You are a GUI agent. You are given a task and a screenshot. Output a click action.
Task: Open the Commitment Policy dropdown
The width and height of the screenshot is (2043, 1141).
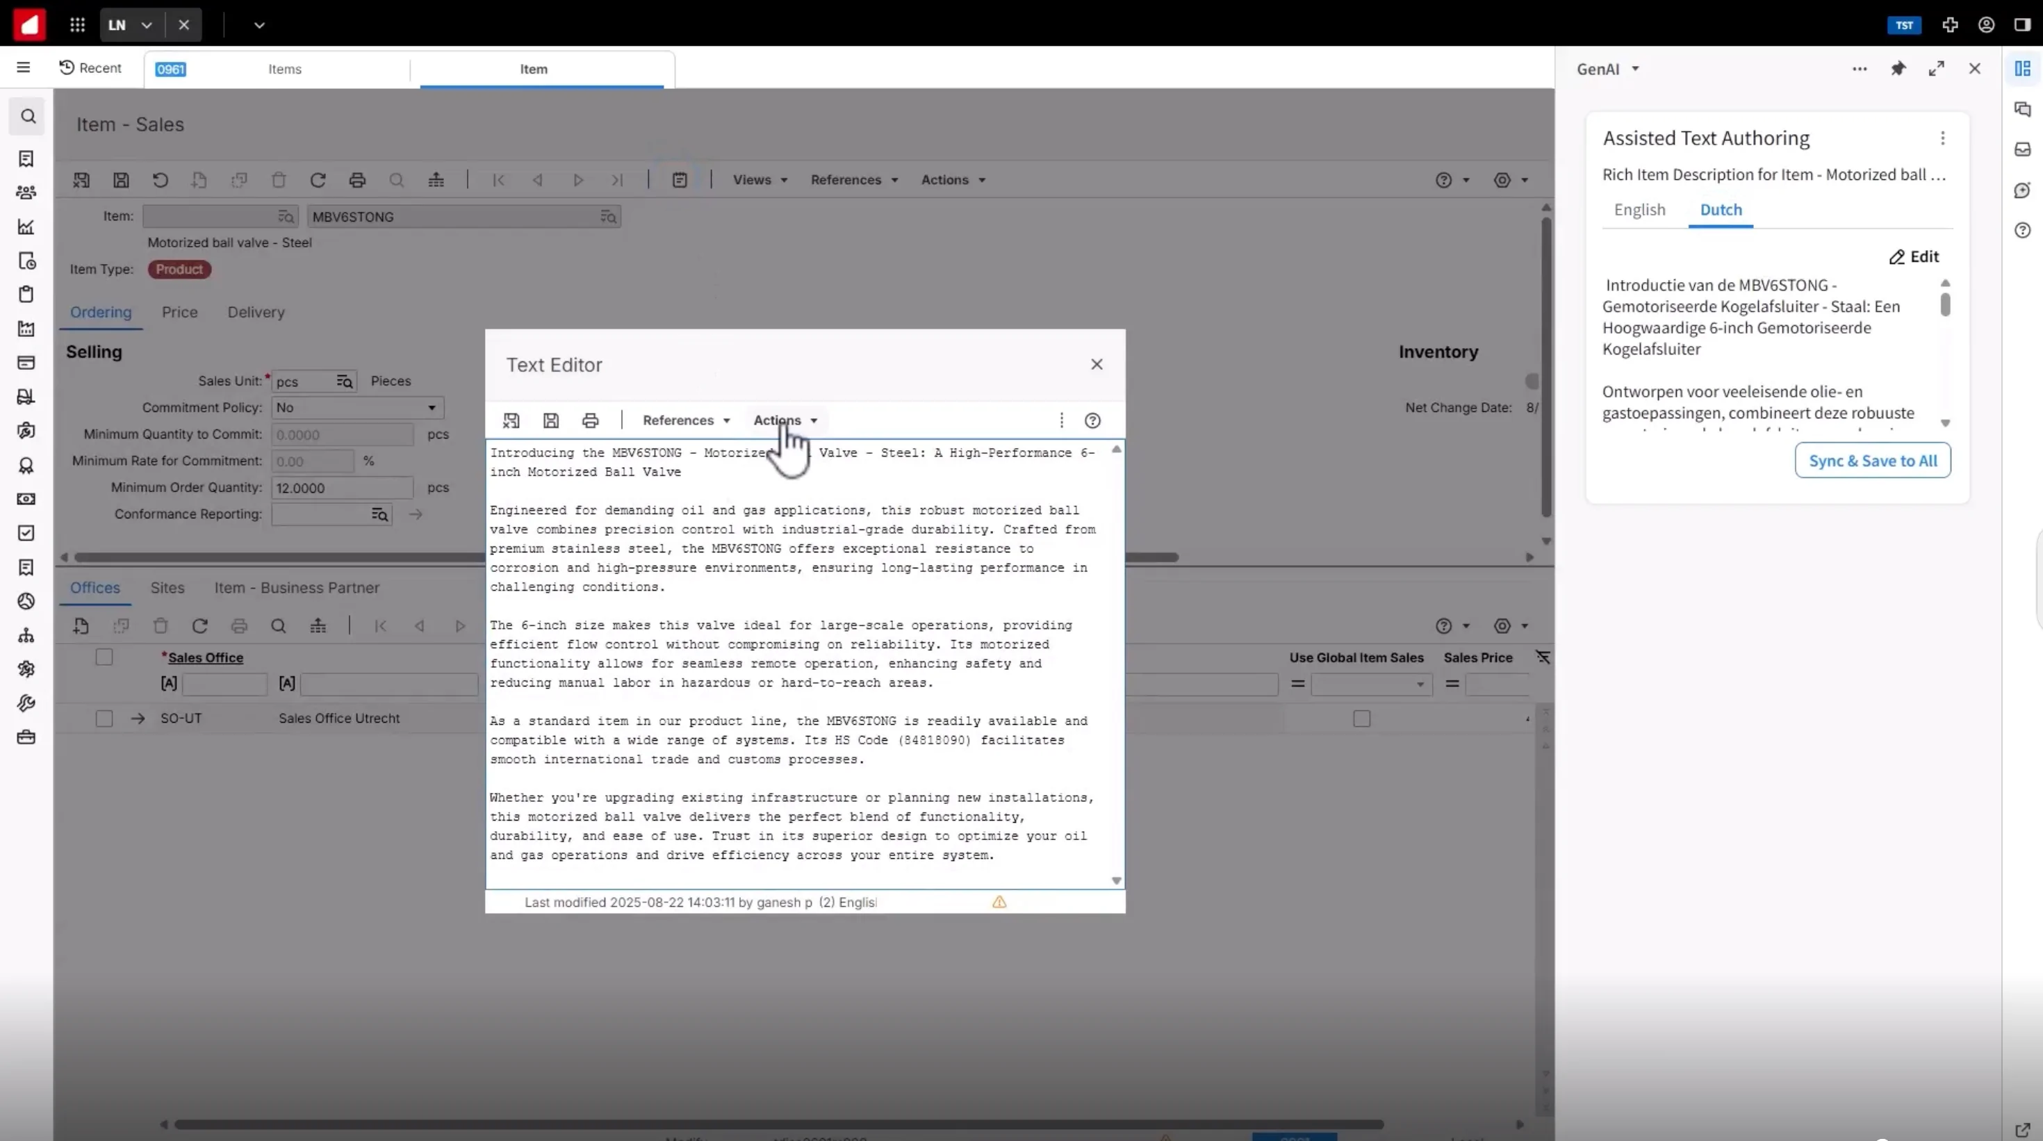(432, 408)
